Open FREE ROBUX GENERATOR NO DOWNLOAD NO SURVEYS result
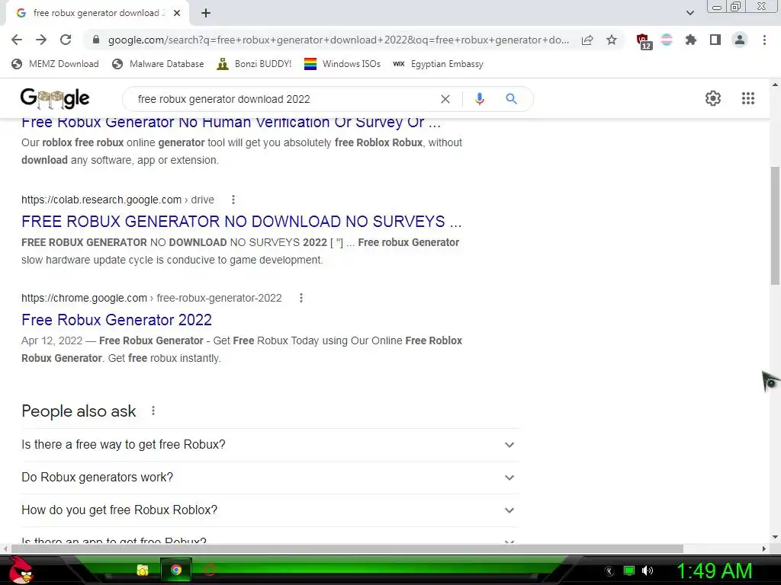 [x=242, y=222]
